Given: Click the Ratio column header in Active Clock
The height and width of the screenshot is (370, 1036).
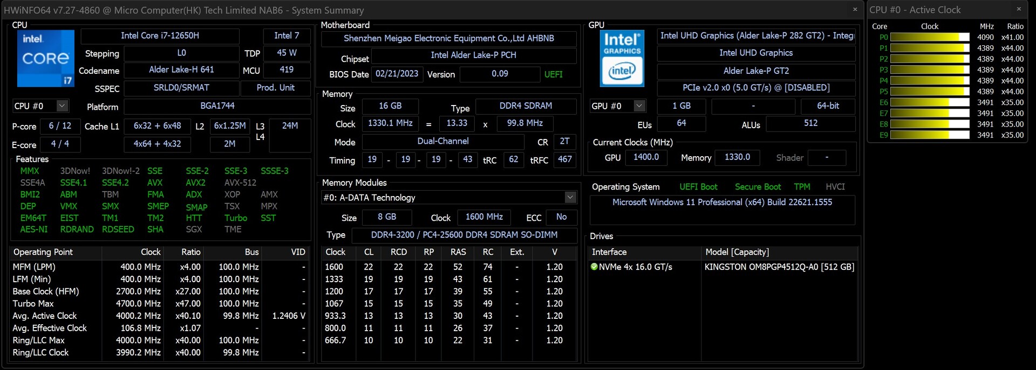Looking at the screenshot, I should [x=1015, y=26].
